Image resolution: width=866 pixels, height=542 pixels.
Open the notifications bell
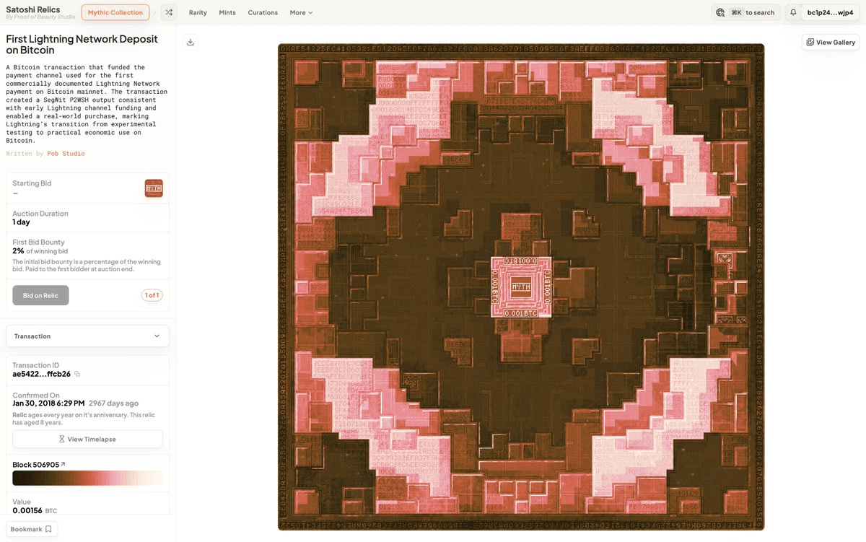coord(793,12)
